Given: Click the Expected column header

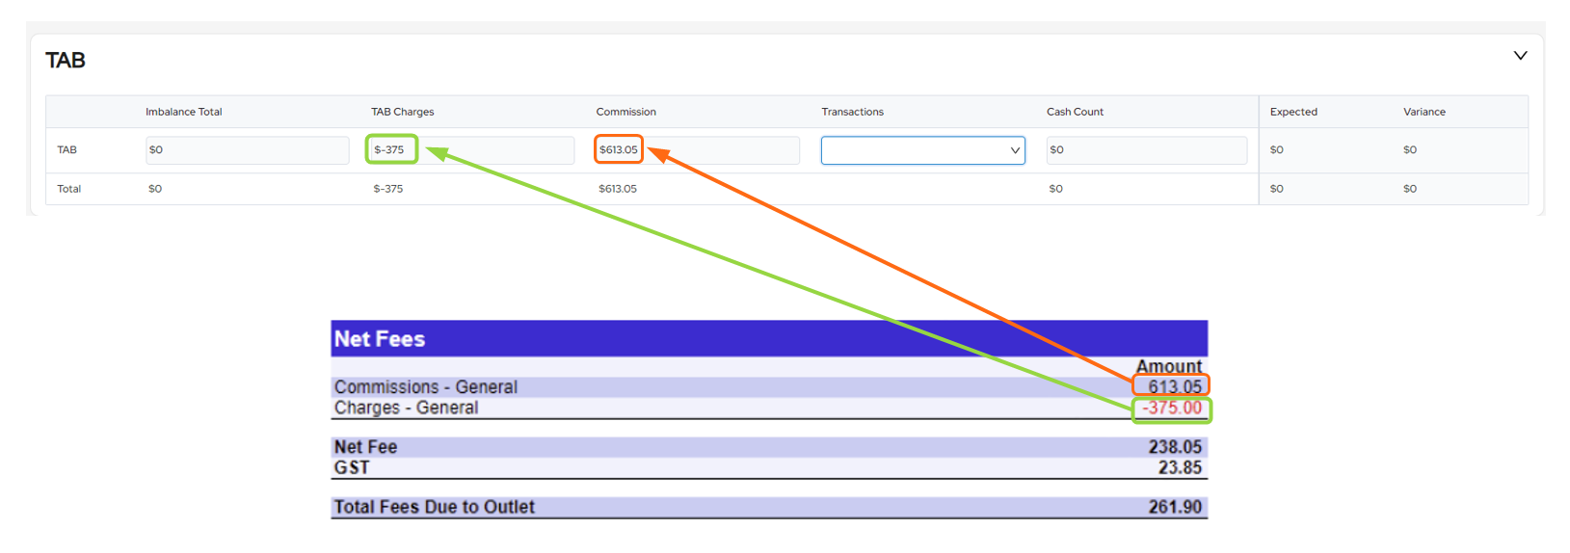Looking at the screenshot, I should (1293, 112).
